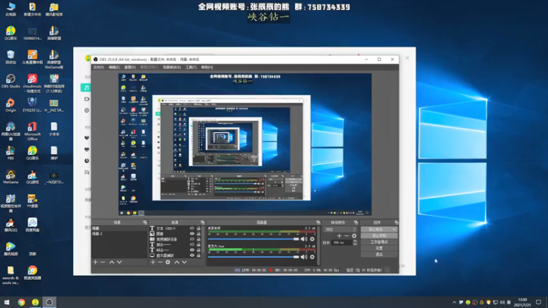Open the 帮助(H) menu in OBS

pos(207,67)
